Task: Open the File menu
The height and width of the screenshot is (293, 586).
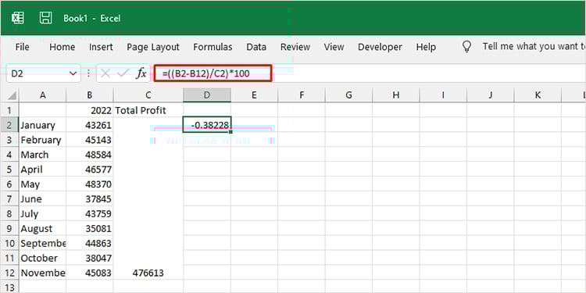Action: 22,47
